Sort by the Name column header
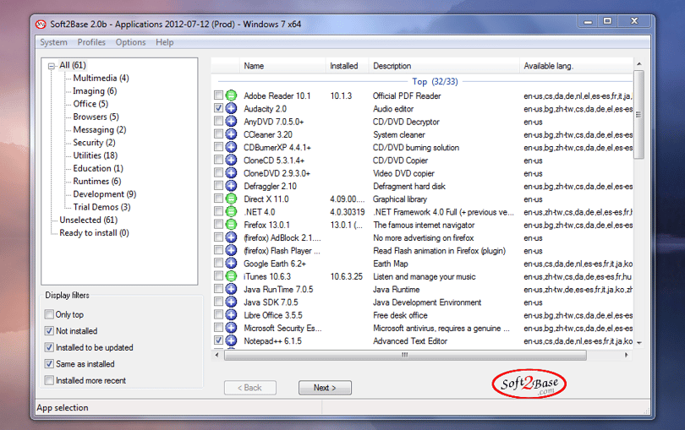The width and height of the screenshot is (685, 430). point(282,66)
